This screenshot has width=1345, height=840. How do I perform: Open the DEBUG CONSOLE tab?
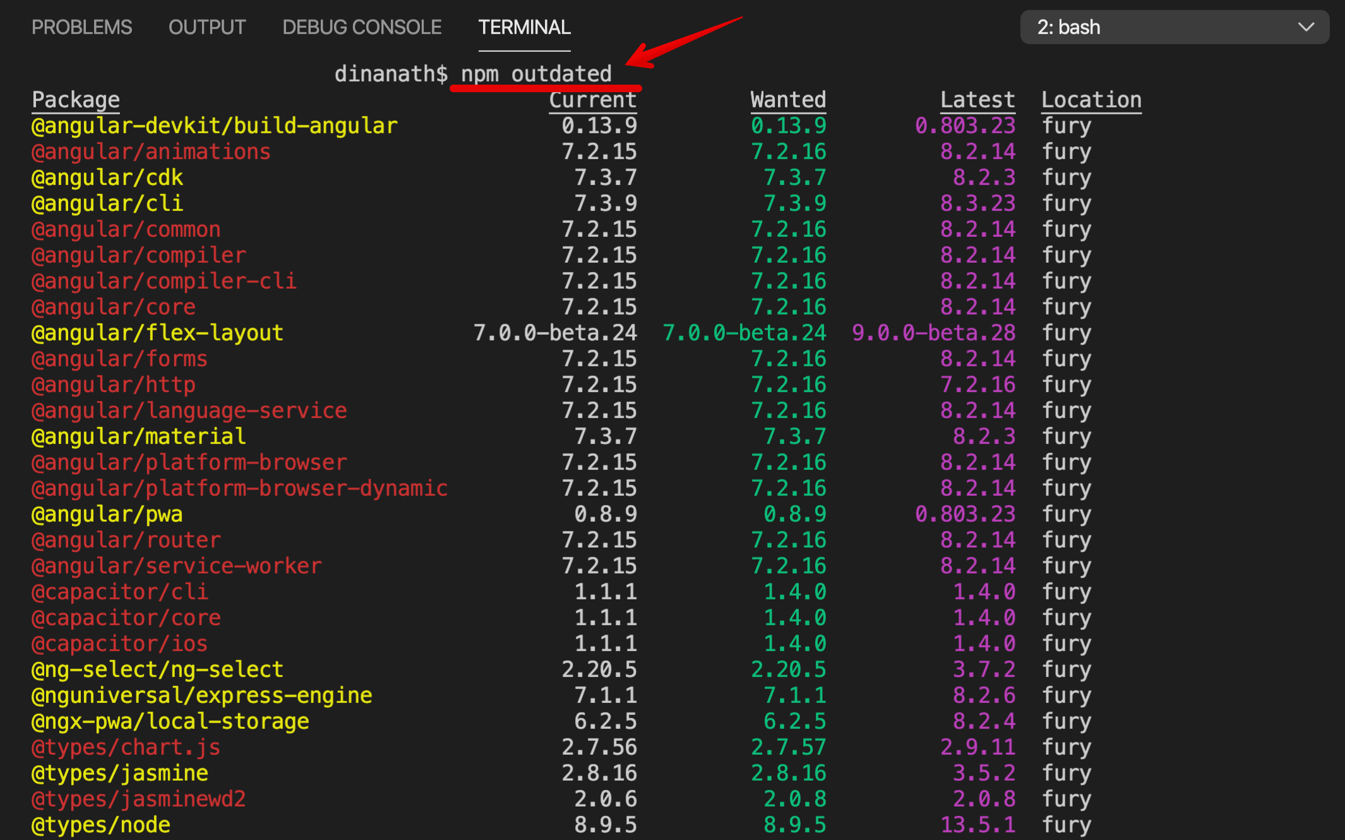[x=362, y=27]
